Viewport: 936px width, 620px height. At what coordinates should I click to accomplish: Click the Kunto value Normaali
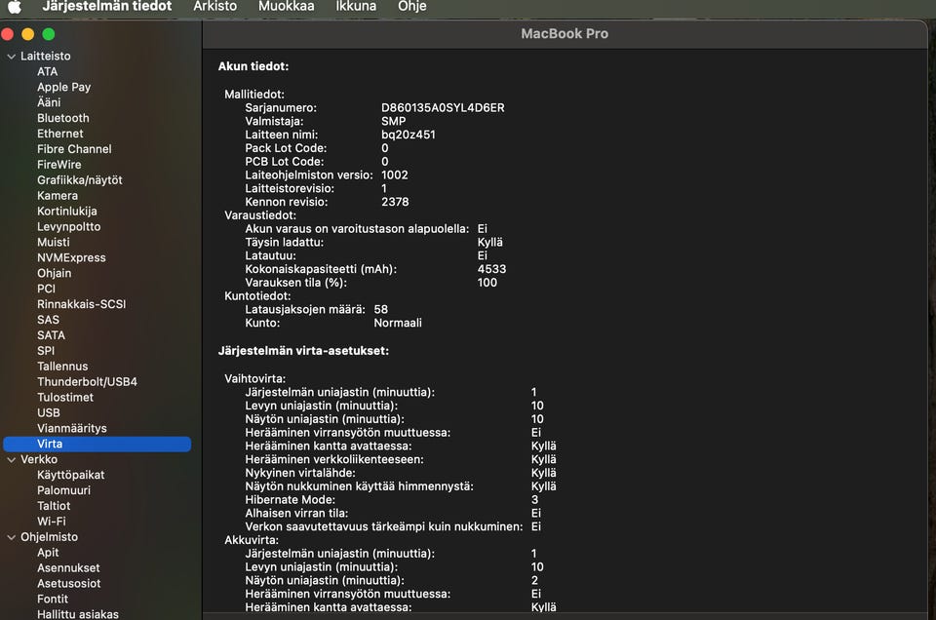click(398, 323)
